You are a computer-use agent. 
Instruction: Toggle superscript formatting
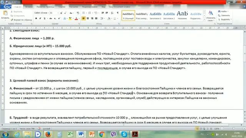point(59,18)
